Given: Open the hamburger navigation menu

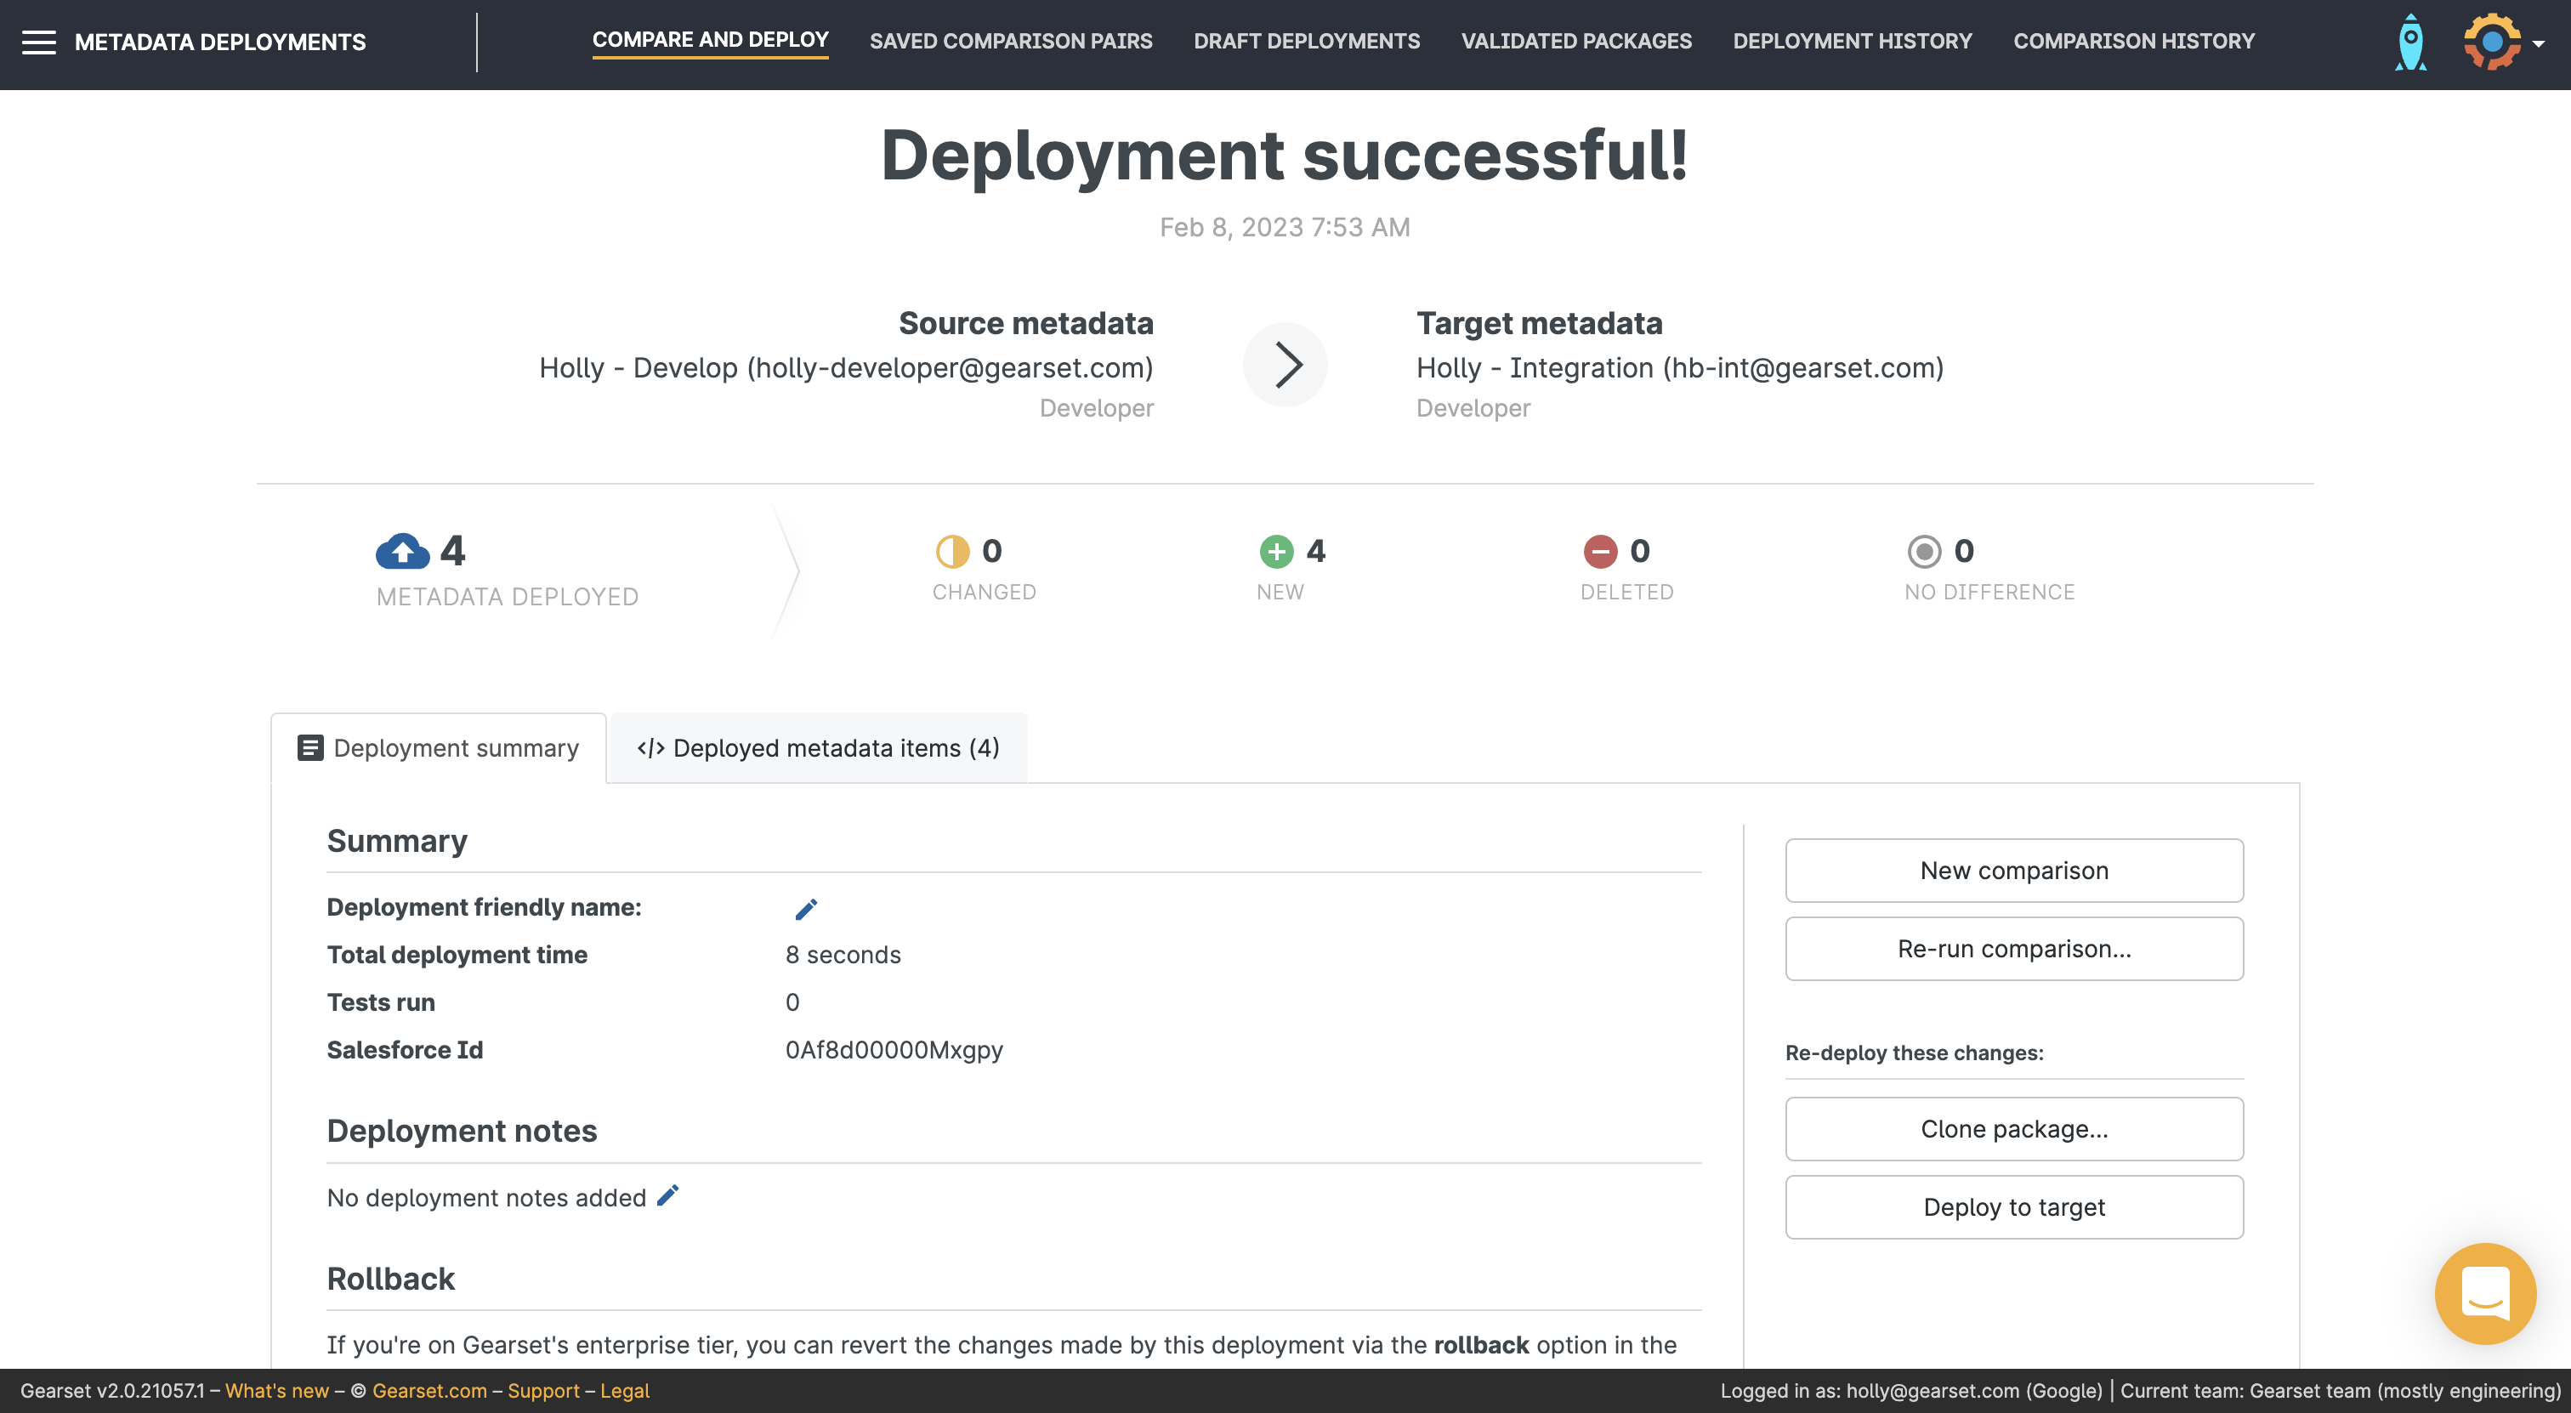Looking at the screenshot, I should point(39,42).
